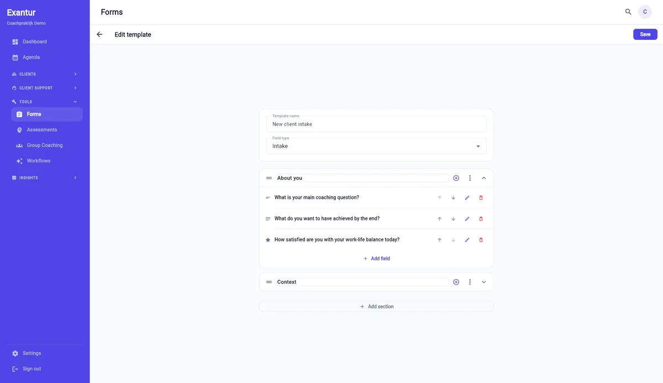This screenshot has height=383, width=663.
Task: Expand the Insights sidebar group
Action: click(44, 178)
